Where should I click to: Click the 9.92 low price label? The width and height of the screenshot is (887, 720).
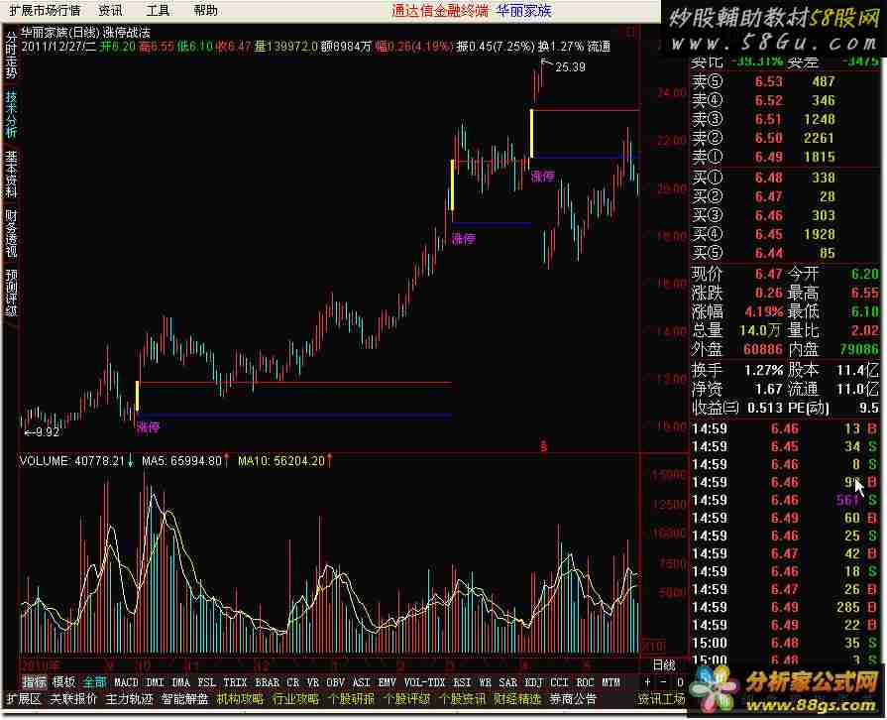(x=47, y=432)
